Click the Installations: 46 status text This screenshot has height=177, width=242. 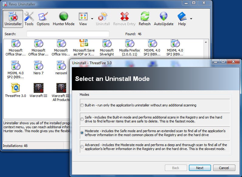tap(15, 146)
